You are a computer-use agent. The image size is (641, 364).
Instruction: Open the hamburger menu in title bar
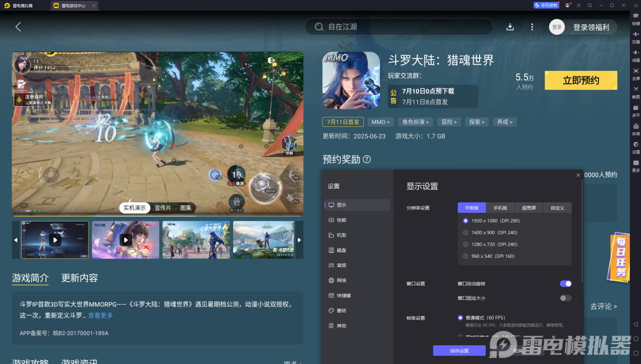579,5
